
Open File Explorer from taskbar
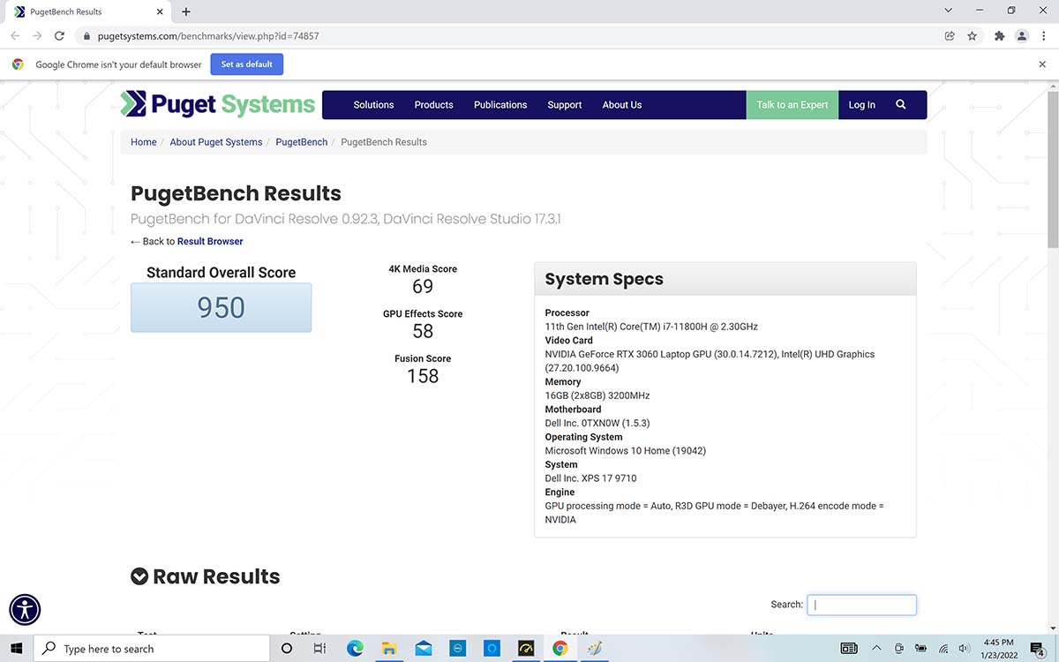pos(388,648)
